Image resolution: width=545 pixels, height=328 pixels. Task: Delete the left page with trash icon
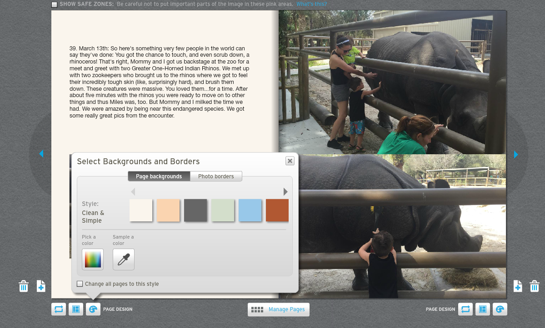(24, 286)
